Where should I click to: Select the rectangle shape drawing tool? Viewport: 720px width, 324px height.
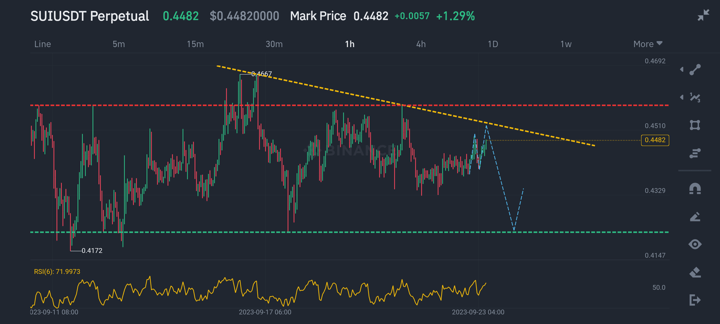click(x=695, y=125)
